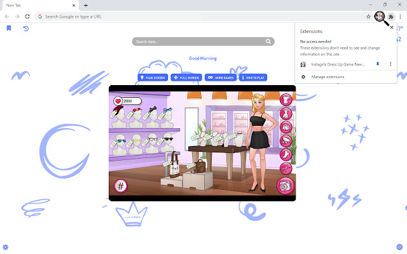The image size is (407, 254).
Task: Open the history clock icon
Action: [x=25, y=29]
